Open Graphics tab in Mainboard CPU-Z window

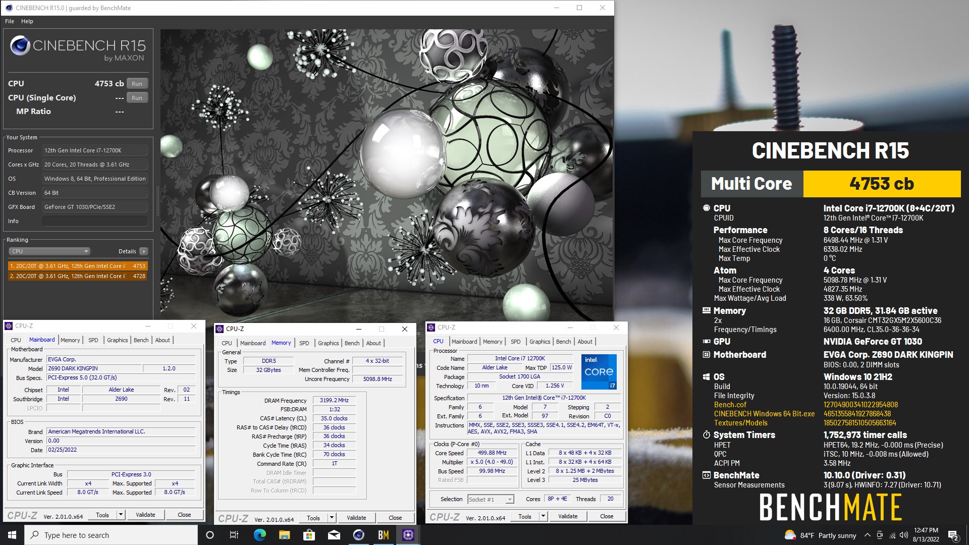117,340
